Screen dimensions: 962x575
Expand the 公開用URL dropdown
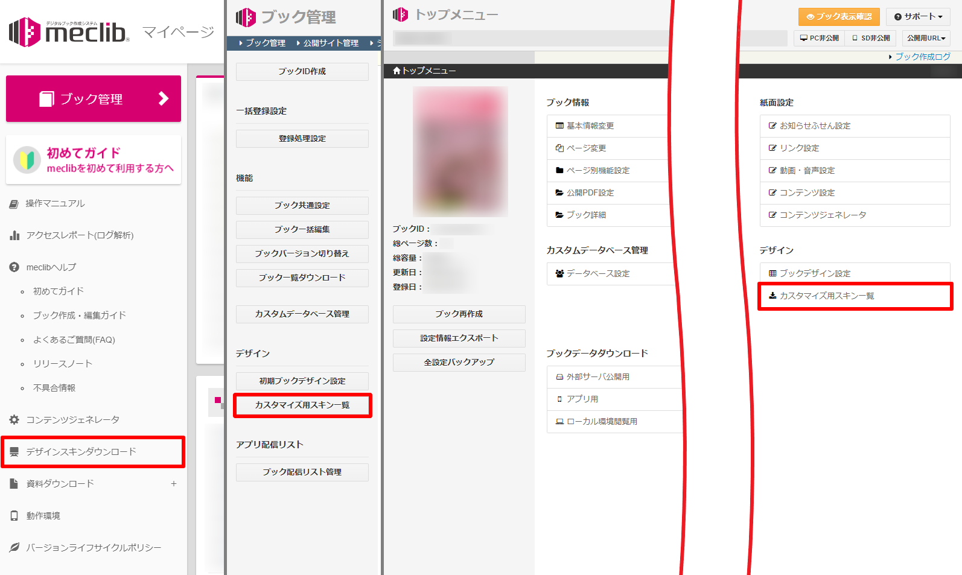926,38
